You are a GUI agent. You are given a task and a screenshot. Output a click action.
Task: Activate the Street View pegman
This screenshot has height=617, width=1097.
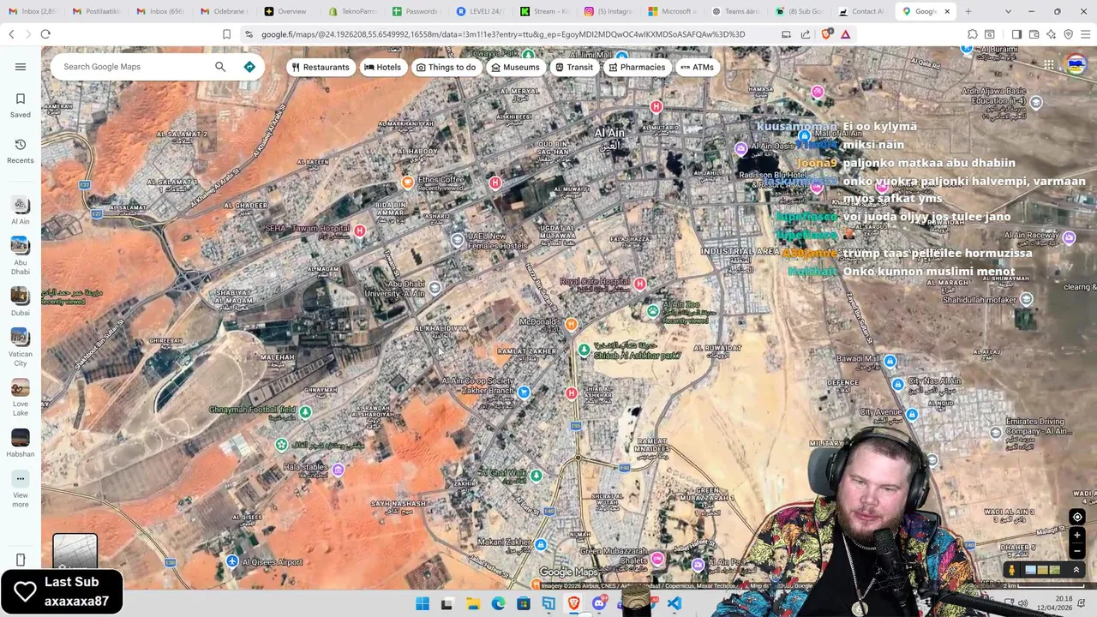(1012, 570)
